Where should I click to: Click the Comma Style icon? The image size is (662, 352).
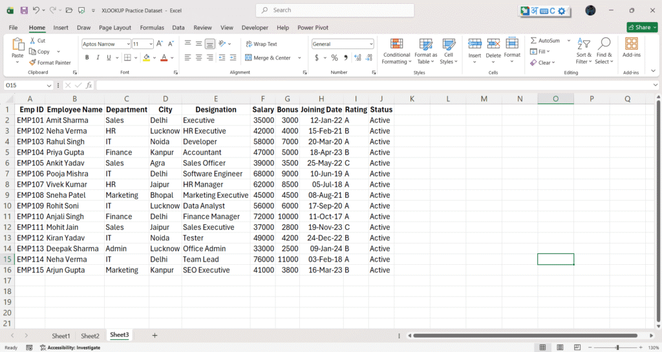coord(346,57)
